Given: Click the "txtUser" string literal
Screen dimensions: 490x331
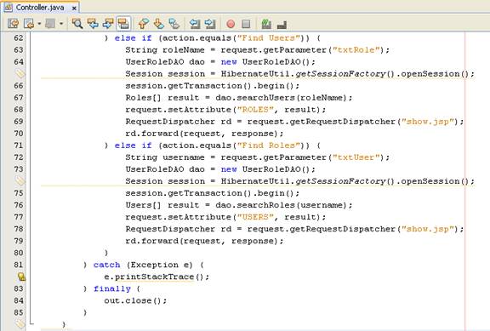Looking at the screenshot, I should coord(356,157).
